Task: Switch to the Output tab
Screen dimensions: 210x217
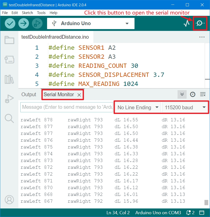Action: click(x=29, y=94)
